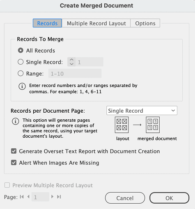Click the merged document preview icon
The image size is (195, 209).
[x=153, y=125]
